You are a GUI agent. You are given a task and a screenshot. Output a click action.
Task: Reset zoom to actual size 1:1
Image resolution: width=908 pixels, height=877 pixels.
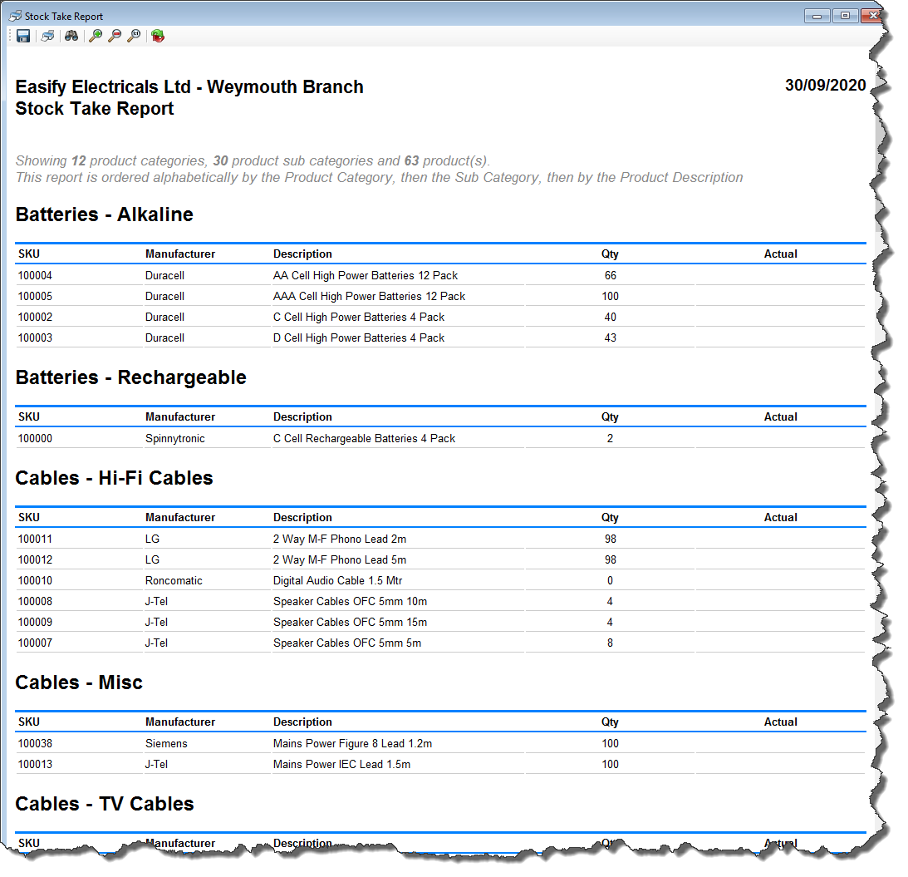coord(134,36)
